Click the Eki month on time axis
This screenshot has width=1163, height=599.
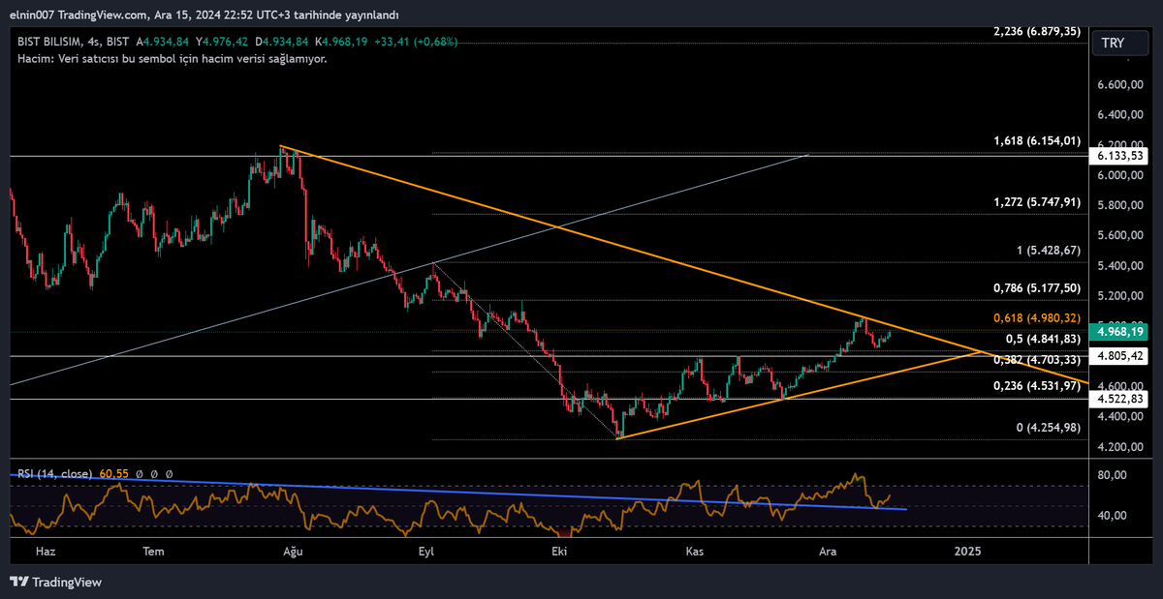[x=557, y=551]
